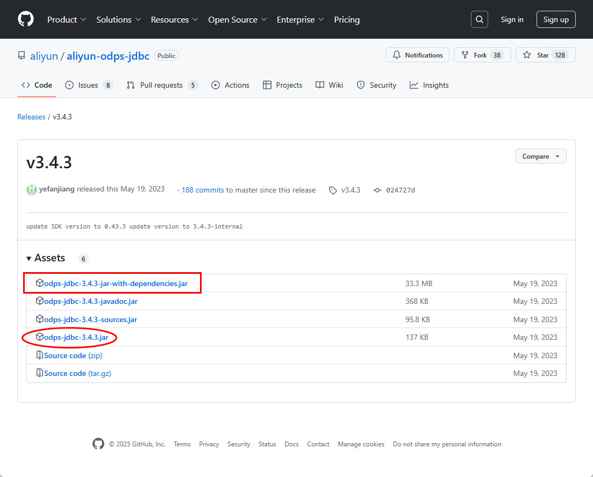593x477 pixels.
Task: Open the yefanjiang profile link
Action: [57, 189]
